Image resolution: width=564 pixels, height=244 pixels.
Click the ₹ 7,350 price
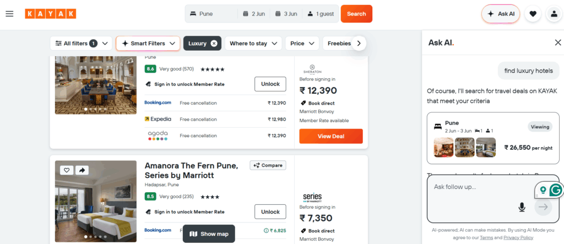[x=316, y=218]
